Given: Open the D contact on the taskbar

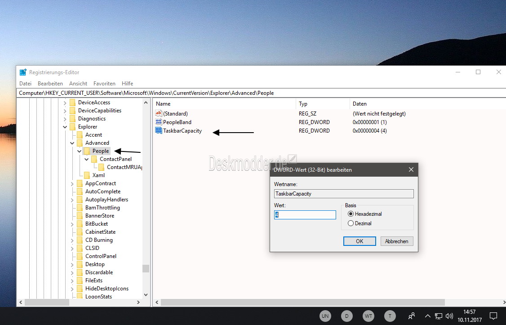Looking at the screenshot, I should point(347,316).
